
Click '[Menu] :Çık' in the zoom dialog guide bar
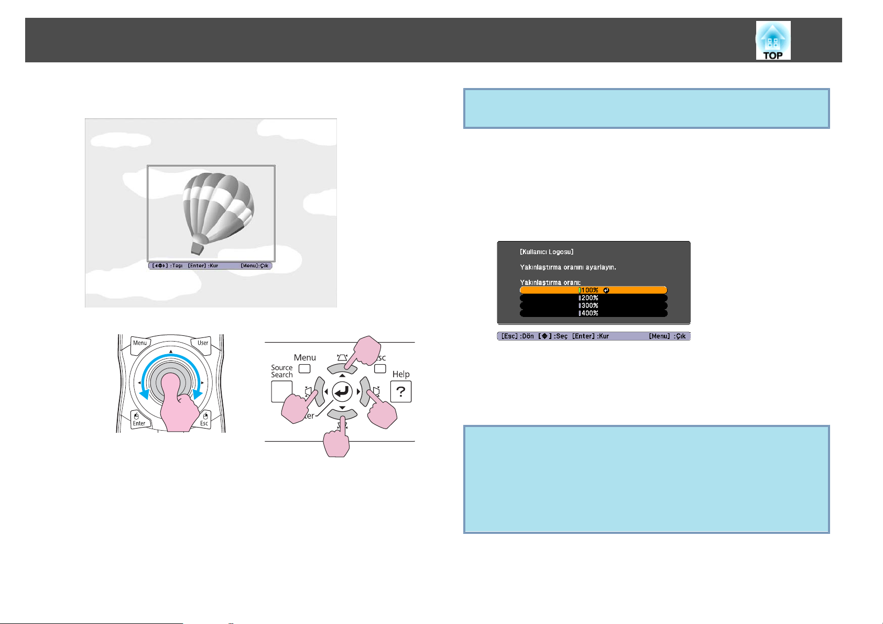coord(667,336)
